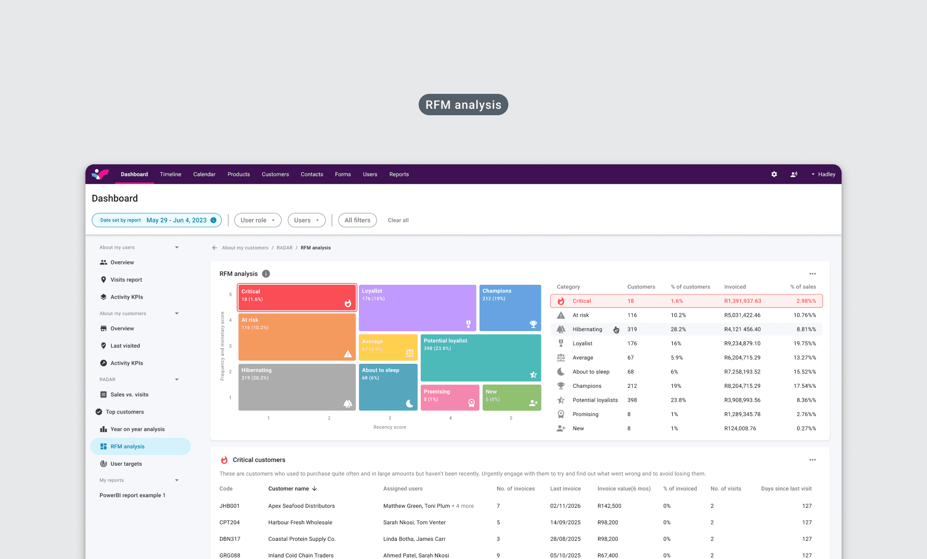Click the trophy icon in Champions table row
Screen dimensions: 927x559
(x=561, y=386)
